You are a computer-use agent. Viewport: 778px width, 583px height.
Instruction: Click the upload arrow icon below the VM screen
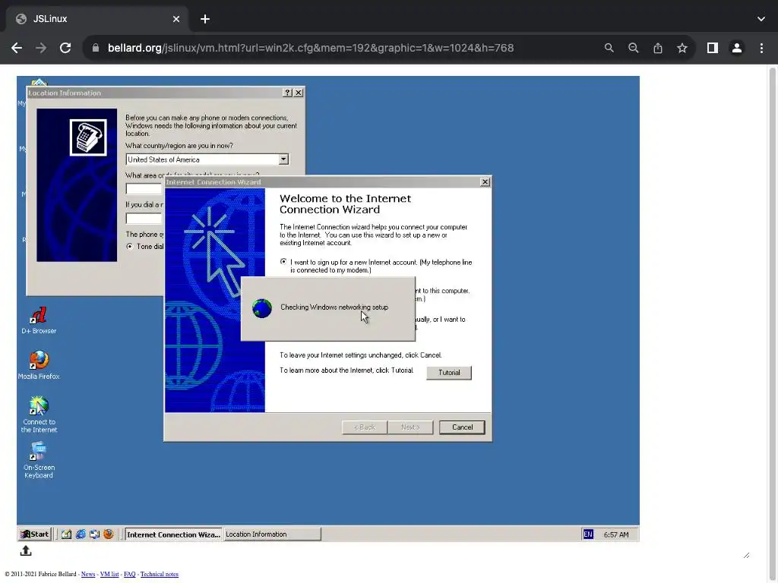[26, 550]
